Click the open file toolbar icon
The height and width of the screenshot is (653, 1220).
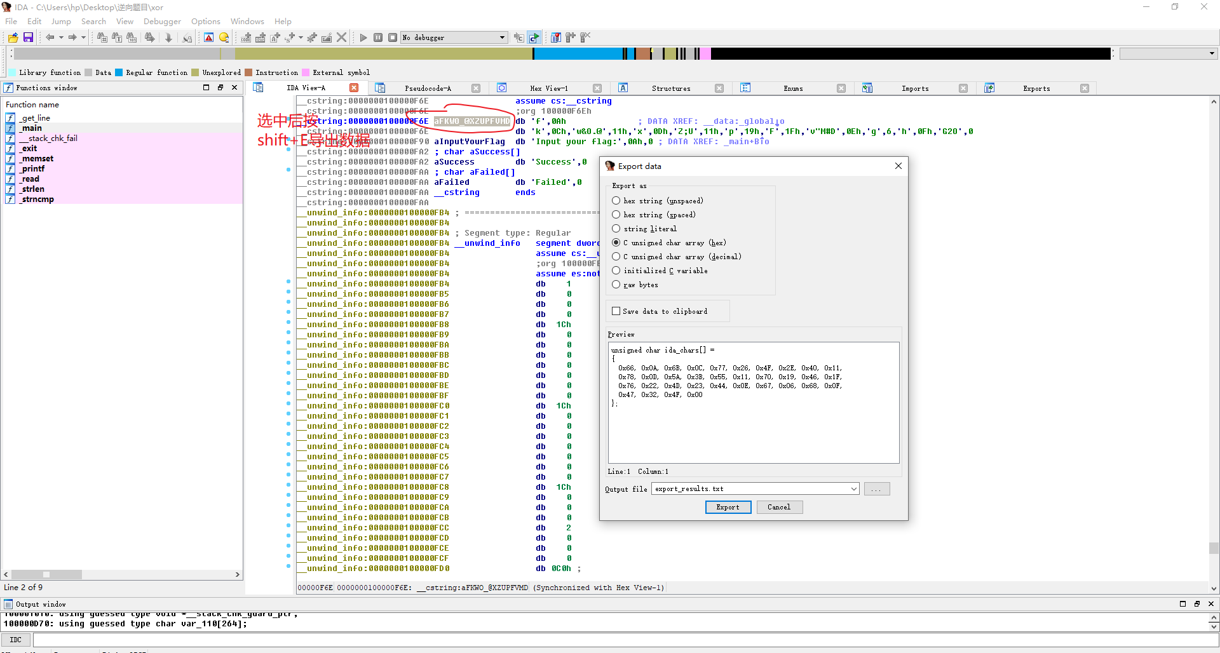pos(13,37)
